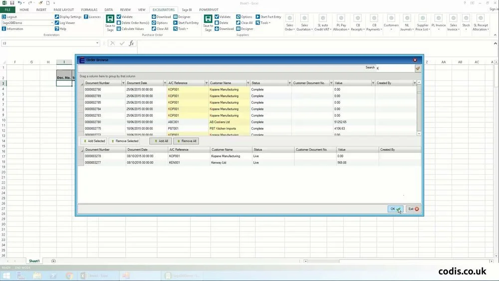Image resolution: width=499 pixels, height=281 pixels.
Task: Open Document Number column filter
Action: pos(123,83)
